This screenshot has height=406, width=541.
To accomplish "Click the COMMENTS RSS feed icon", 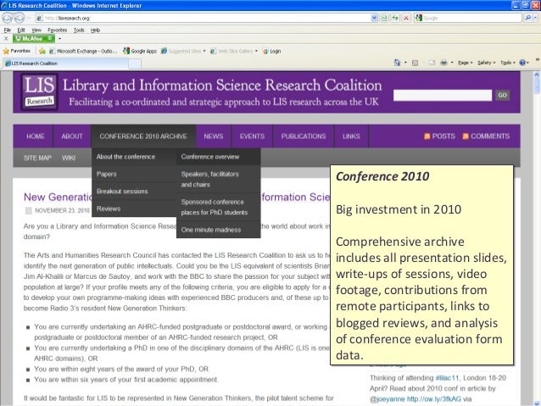I will 465,136.
